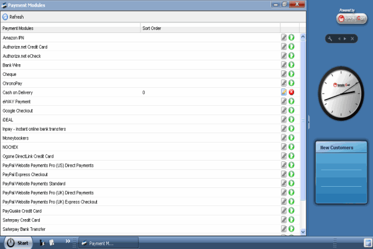Install the PayPal Express Checkout module
Image resolution: width=373 pixels, height=249 pixels.
coord(292,174)
